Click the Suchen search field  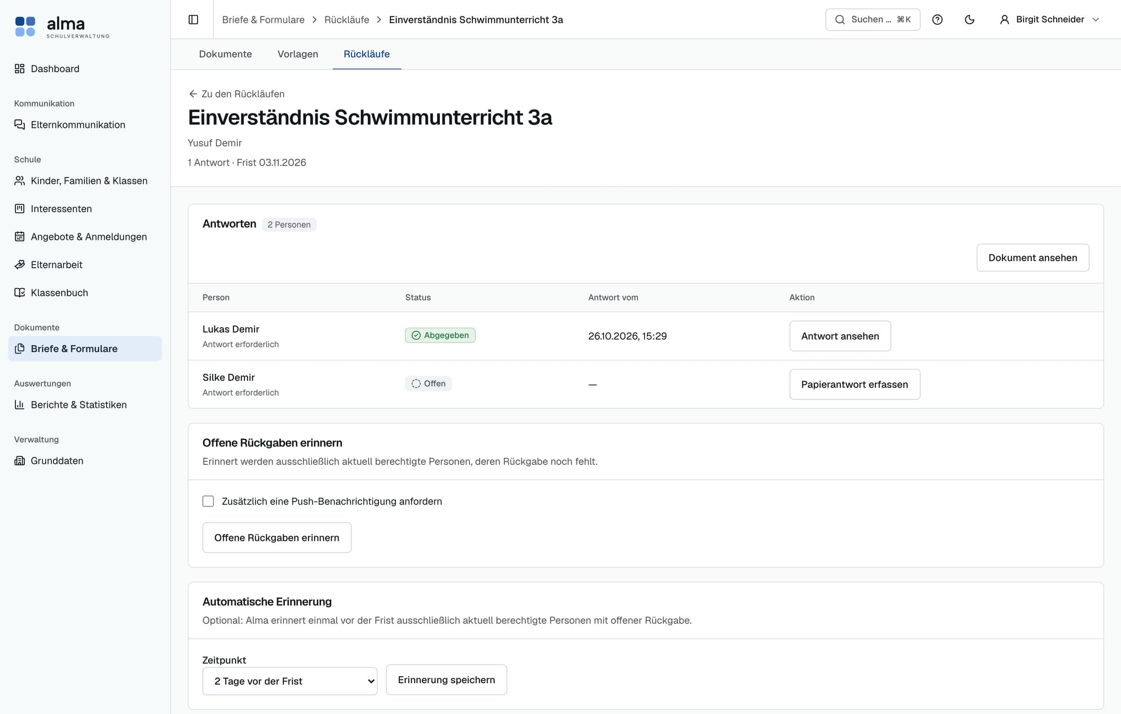(873, 20)
